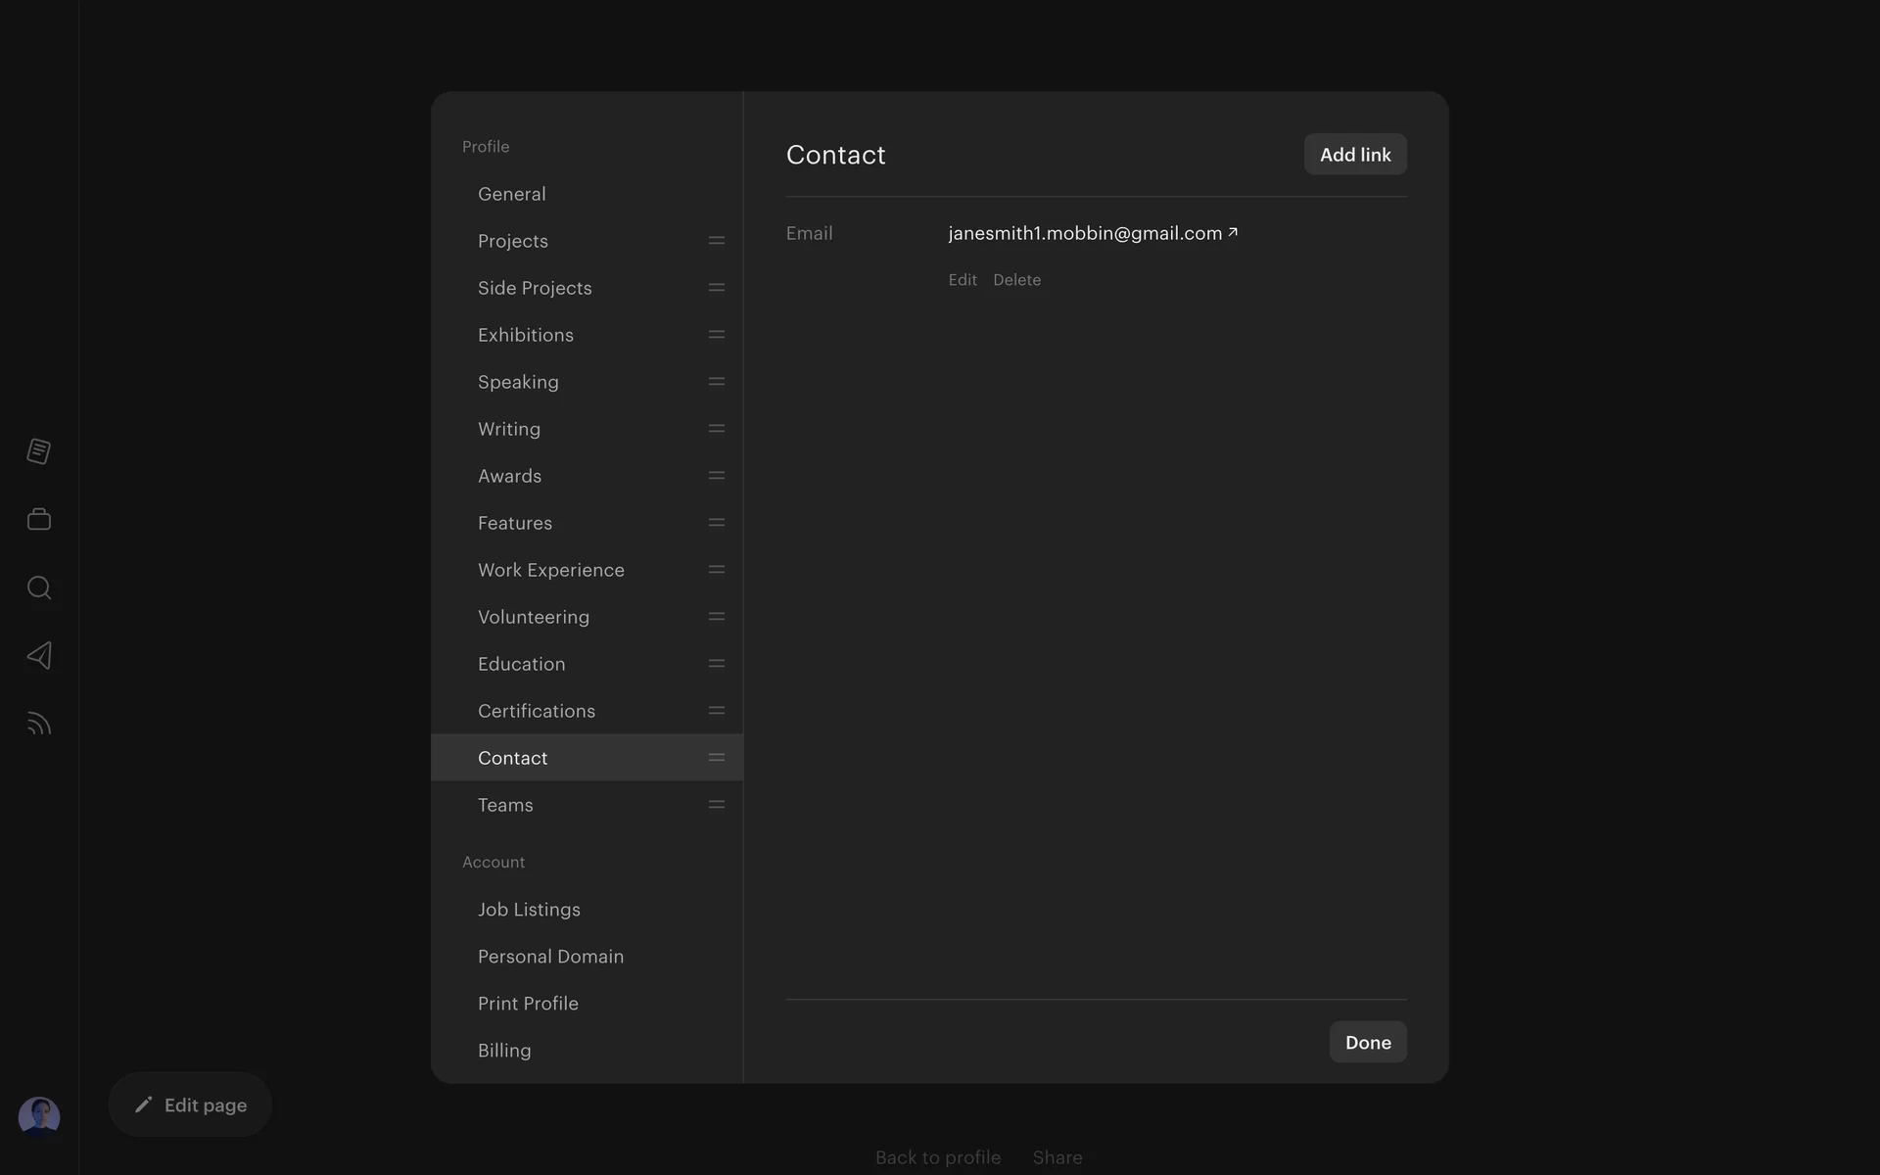Click the search magnifier icon in sidebar
Image resolution: width=1880 pixels, height=1175 pixels.
point(39,587)
